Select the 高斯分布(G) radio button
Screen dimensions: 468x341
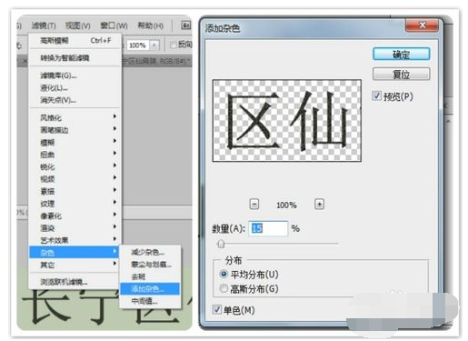(224, 288)
